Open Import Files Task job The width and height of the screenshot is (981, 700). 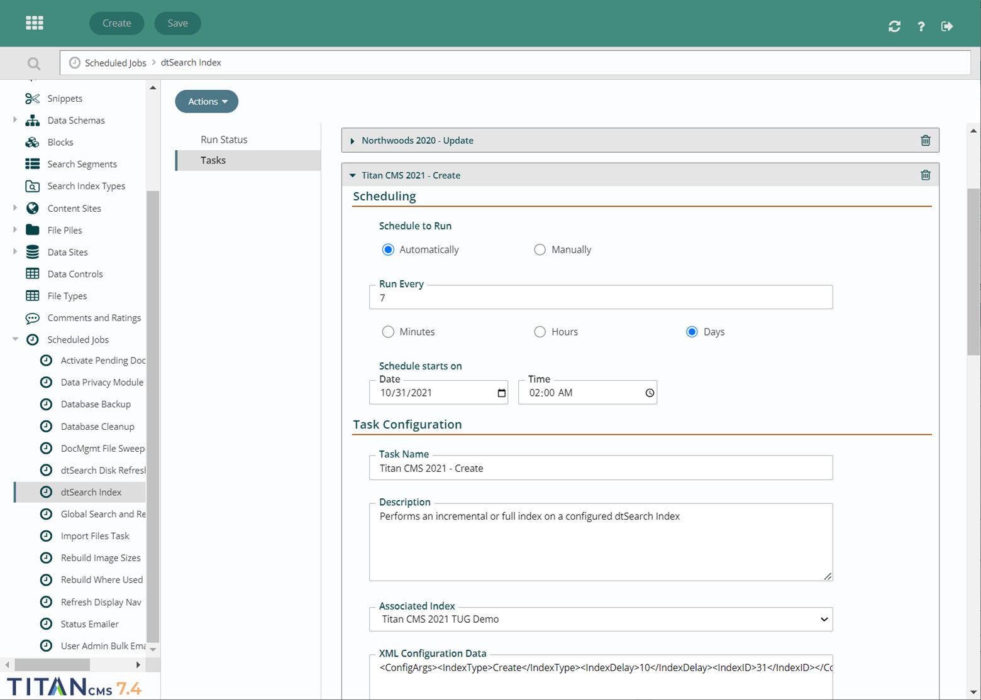click(x=95, y=536)
